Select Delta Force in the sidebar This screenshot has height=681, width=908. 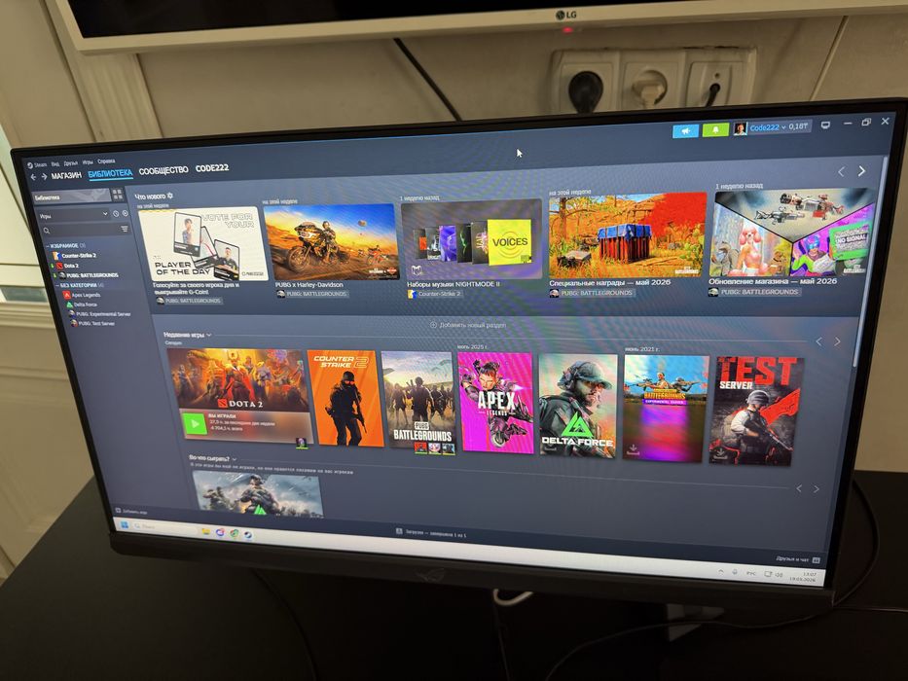click(x=84, y=305)
